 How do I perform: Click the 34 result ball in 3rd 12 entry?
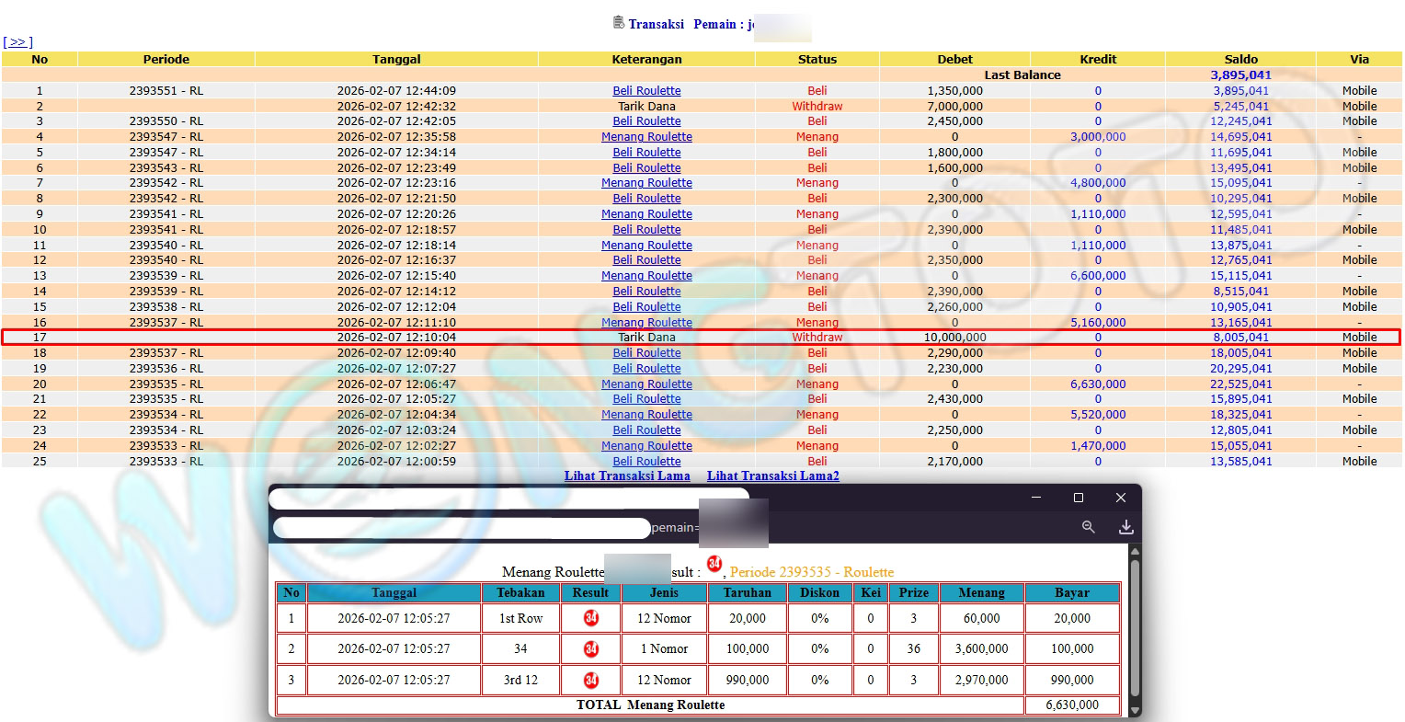coord(591,680)
